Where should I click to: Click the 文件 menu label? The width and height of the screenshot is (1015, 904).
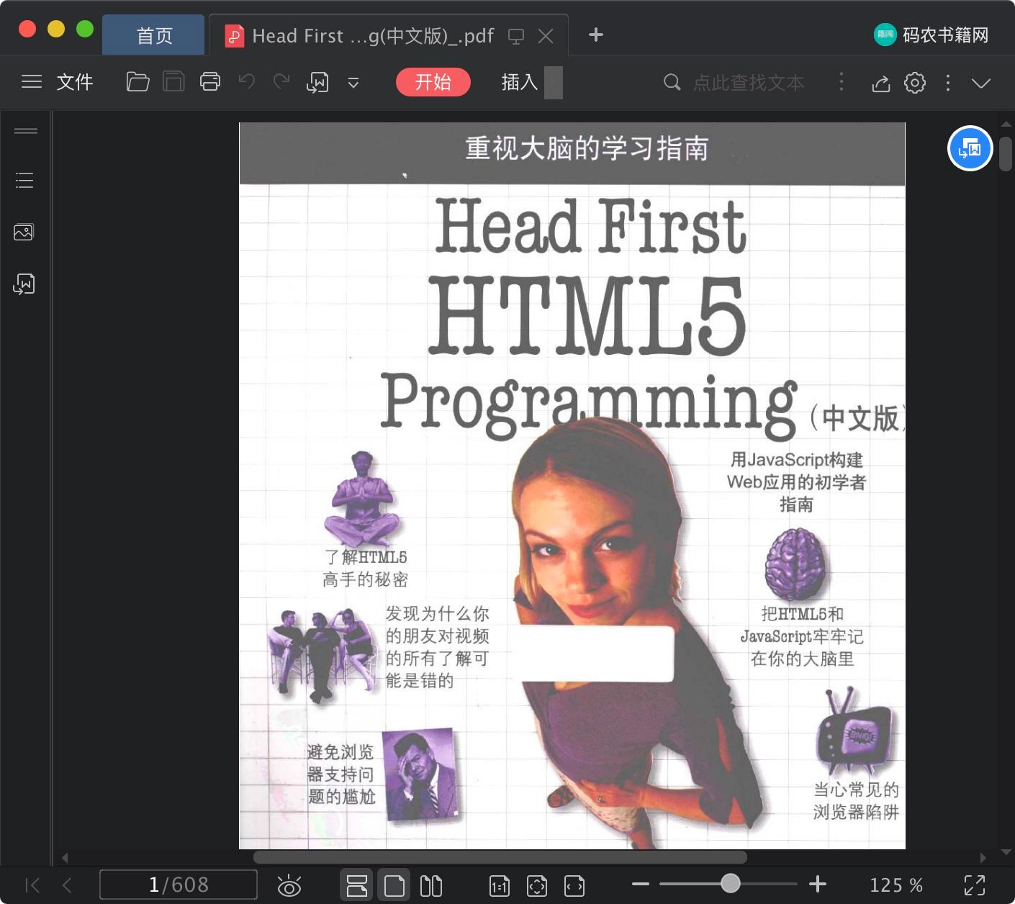[75, 82]
